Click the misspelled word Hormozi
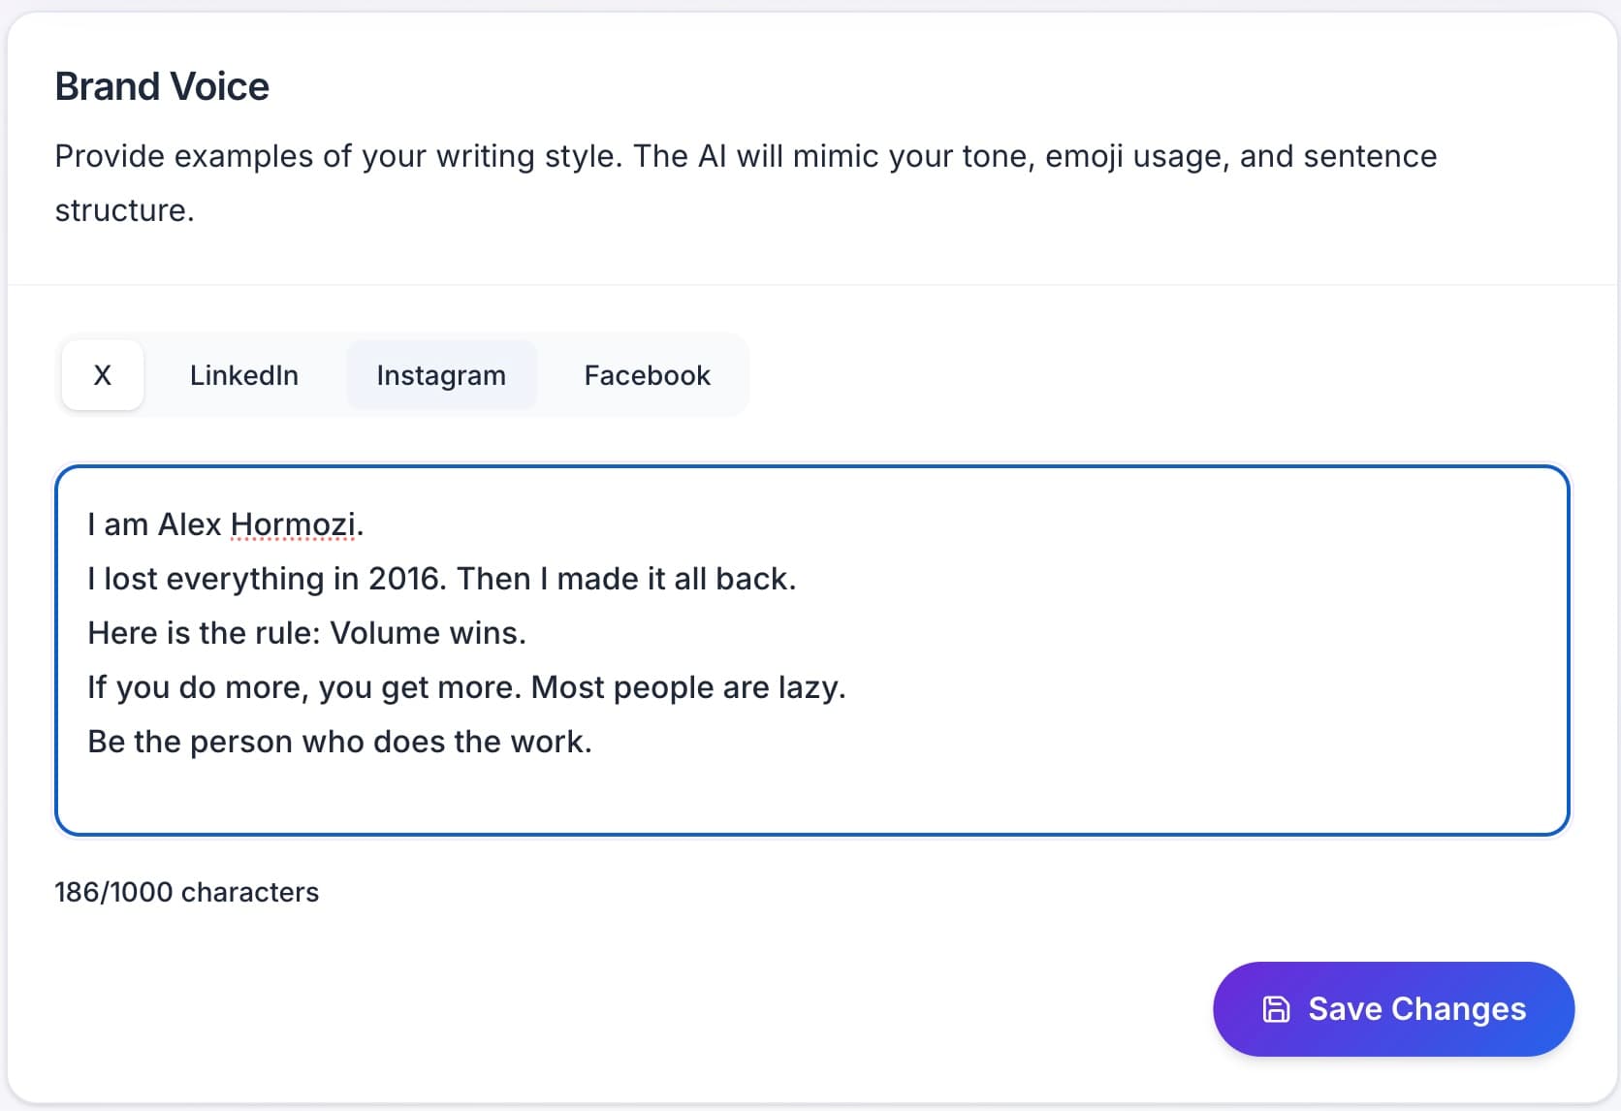This screenshot has width=1621, height=1111. click(293, 524)
